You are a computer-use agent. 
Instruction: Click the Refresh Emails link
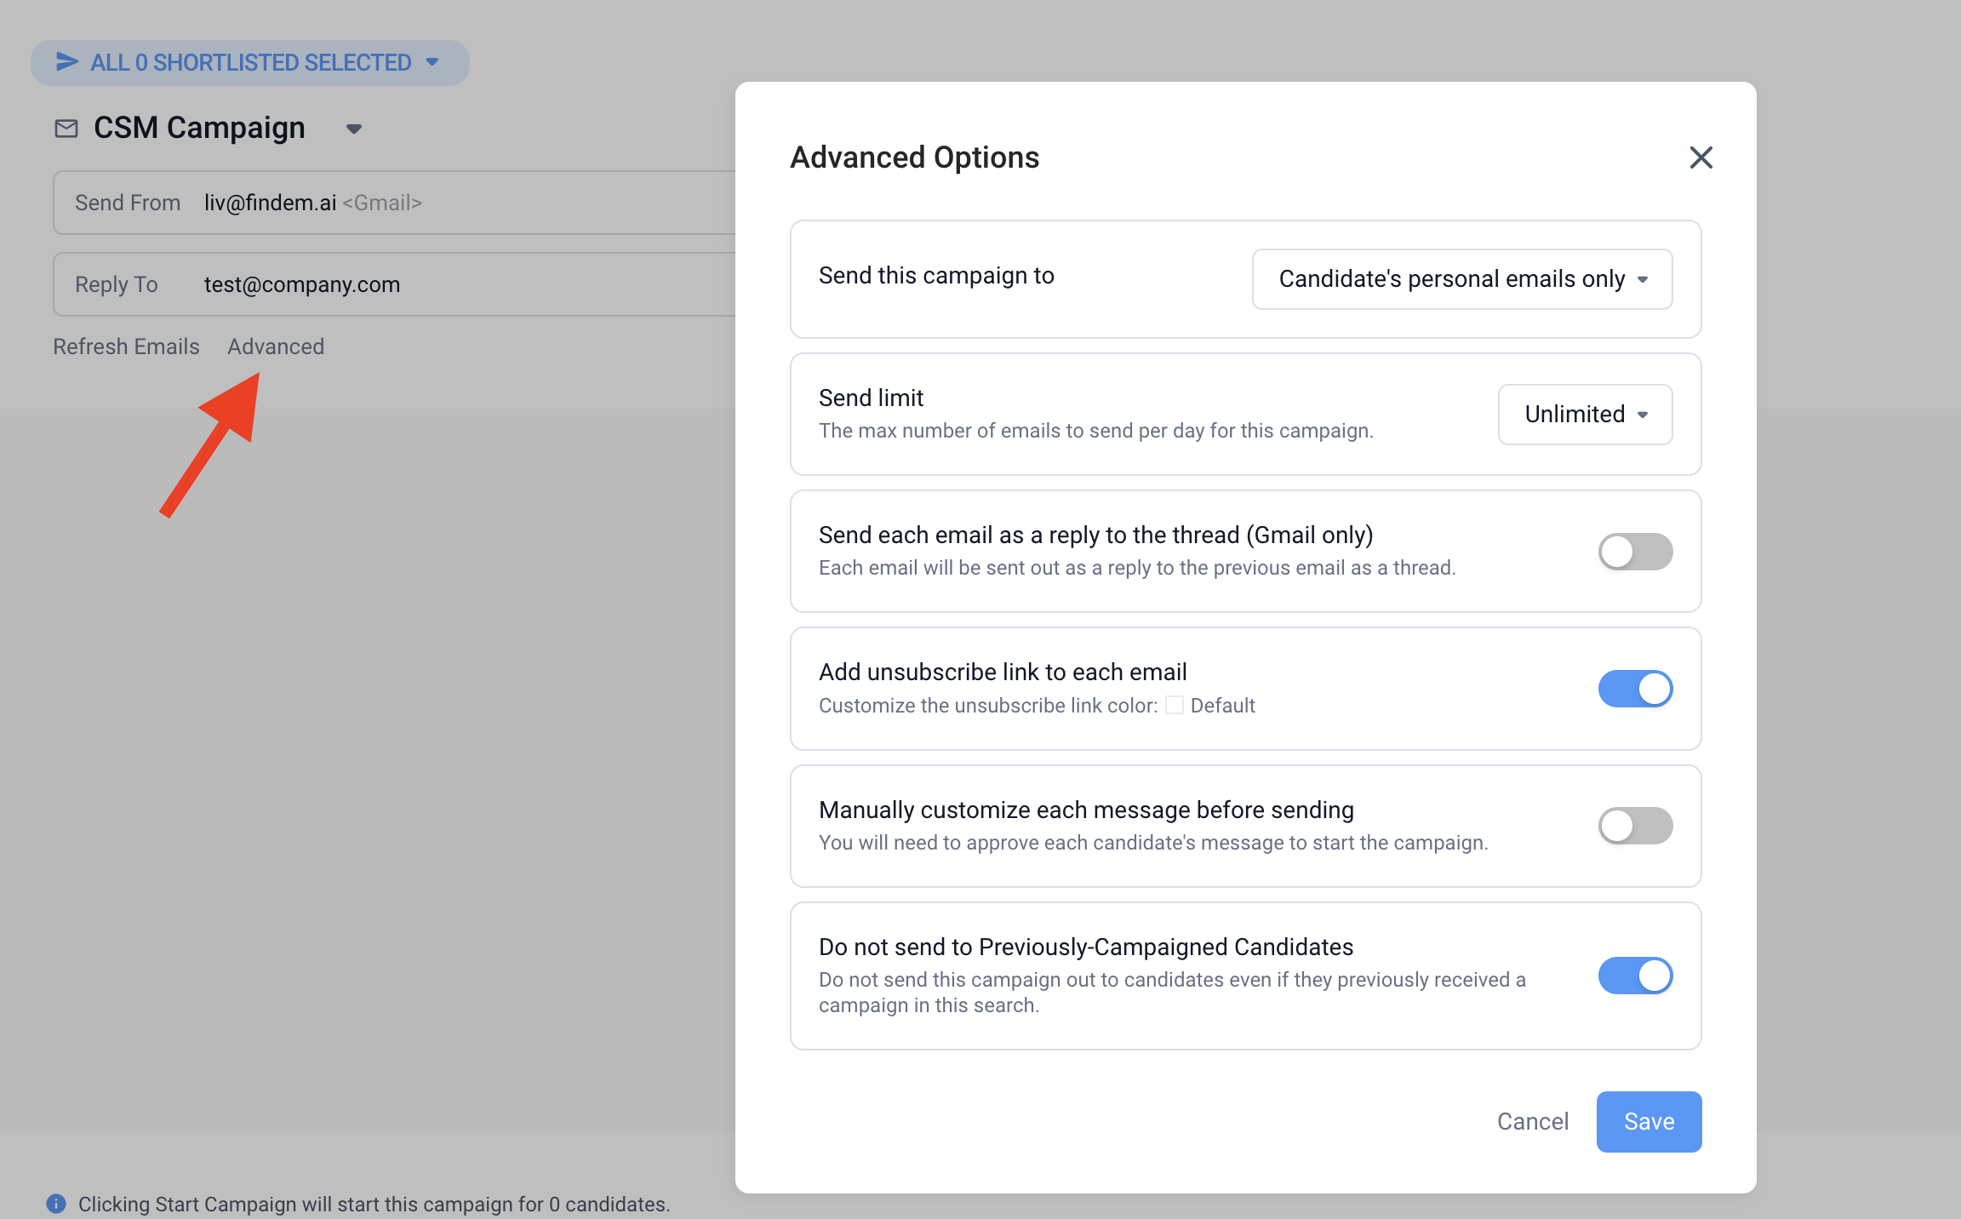[126, 346]
